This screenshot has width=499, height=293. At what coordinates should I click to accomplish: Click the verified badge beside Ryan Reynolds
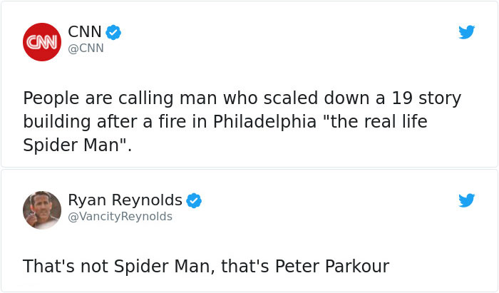click(x=194, y=201)
